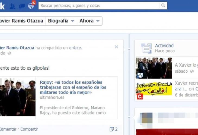Image resolution: width=198 pixels, height=135 pixels.
Task: Click the Actividad heading link
Action: click(x=164, y=46)
